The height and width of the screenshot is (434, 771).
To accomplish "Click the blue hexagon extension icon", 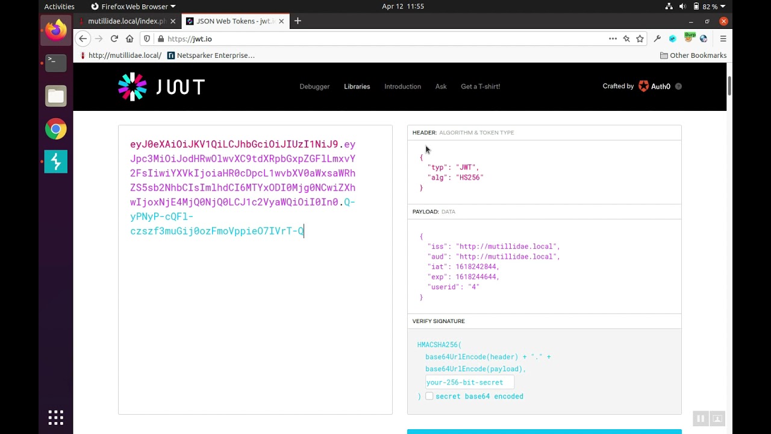I will click(673, 39).
